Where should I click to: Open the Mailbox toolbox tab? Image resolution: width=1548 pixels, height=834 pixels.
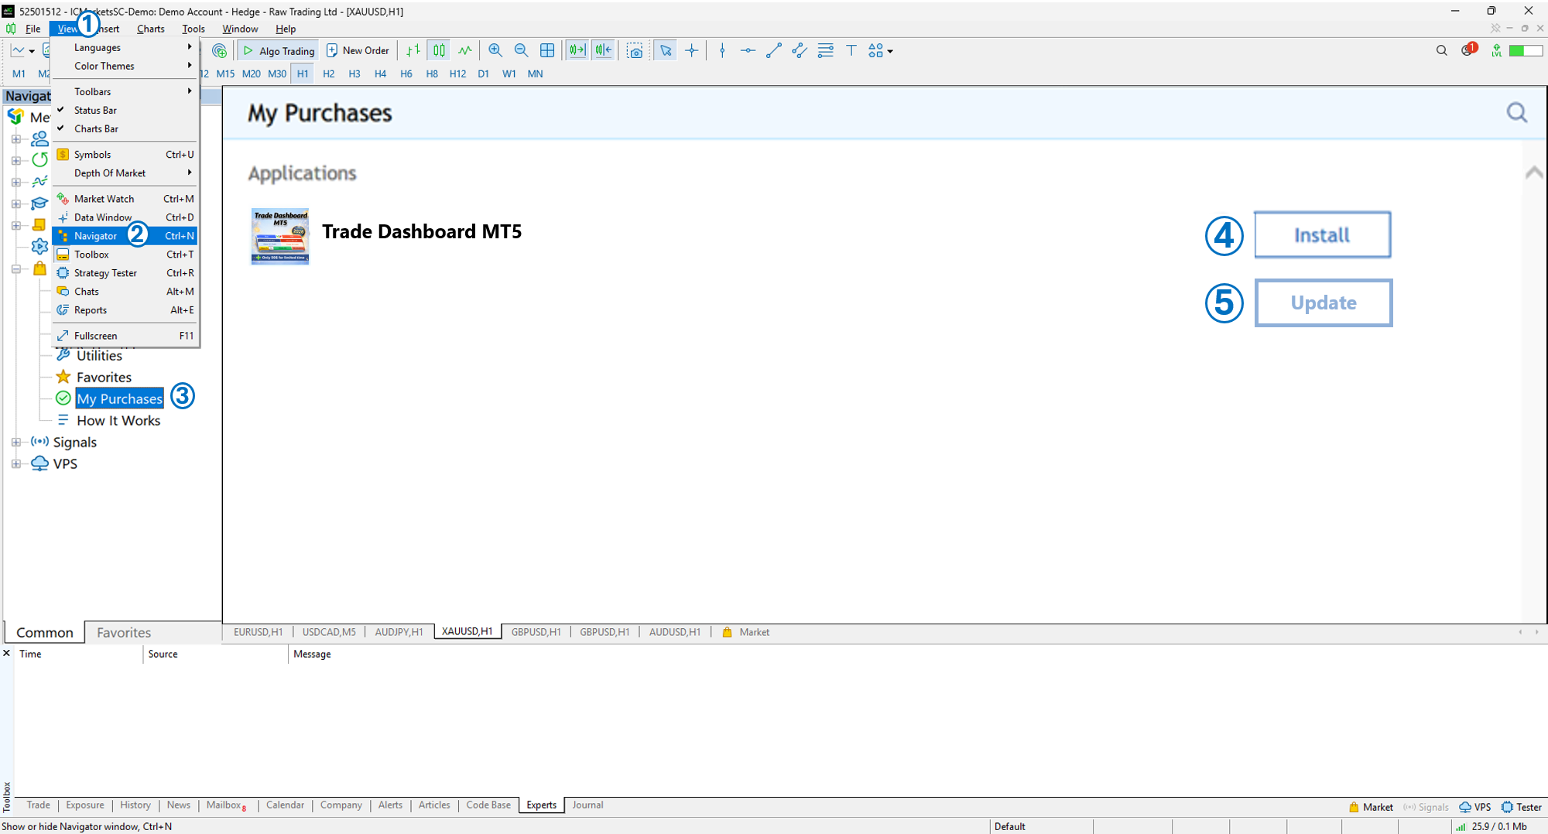[226, 805]
